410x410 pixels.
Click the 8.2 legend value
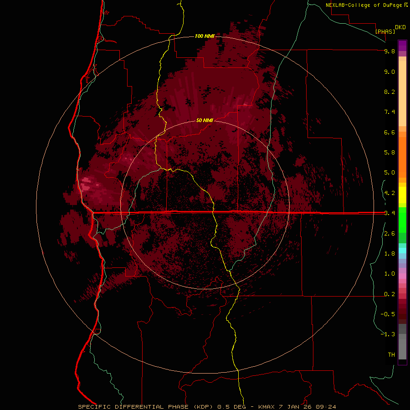tap(389, 92)
